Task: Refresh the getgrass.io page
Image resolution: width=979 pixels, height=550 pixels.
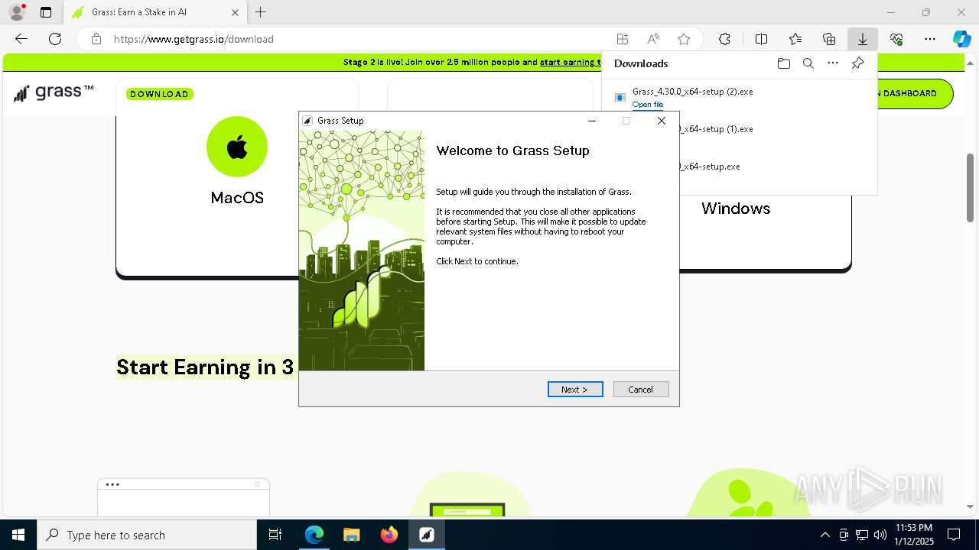Action: tap(55, 39)
